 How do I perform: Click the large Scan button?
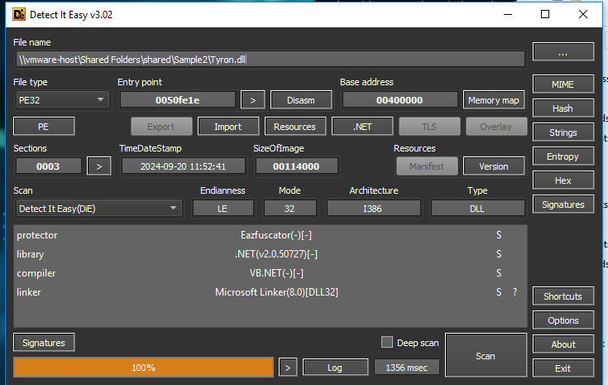[x=486, y=355]
